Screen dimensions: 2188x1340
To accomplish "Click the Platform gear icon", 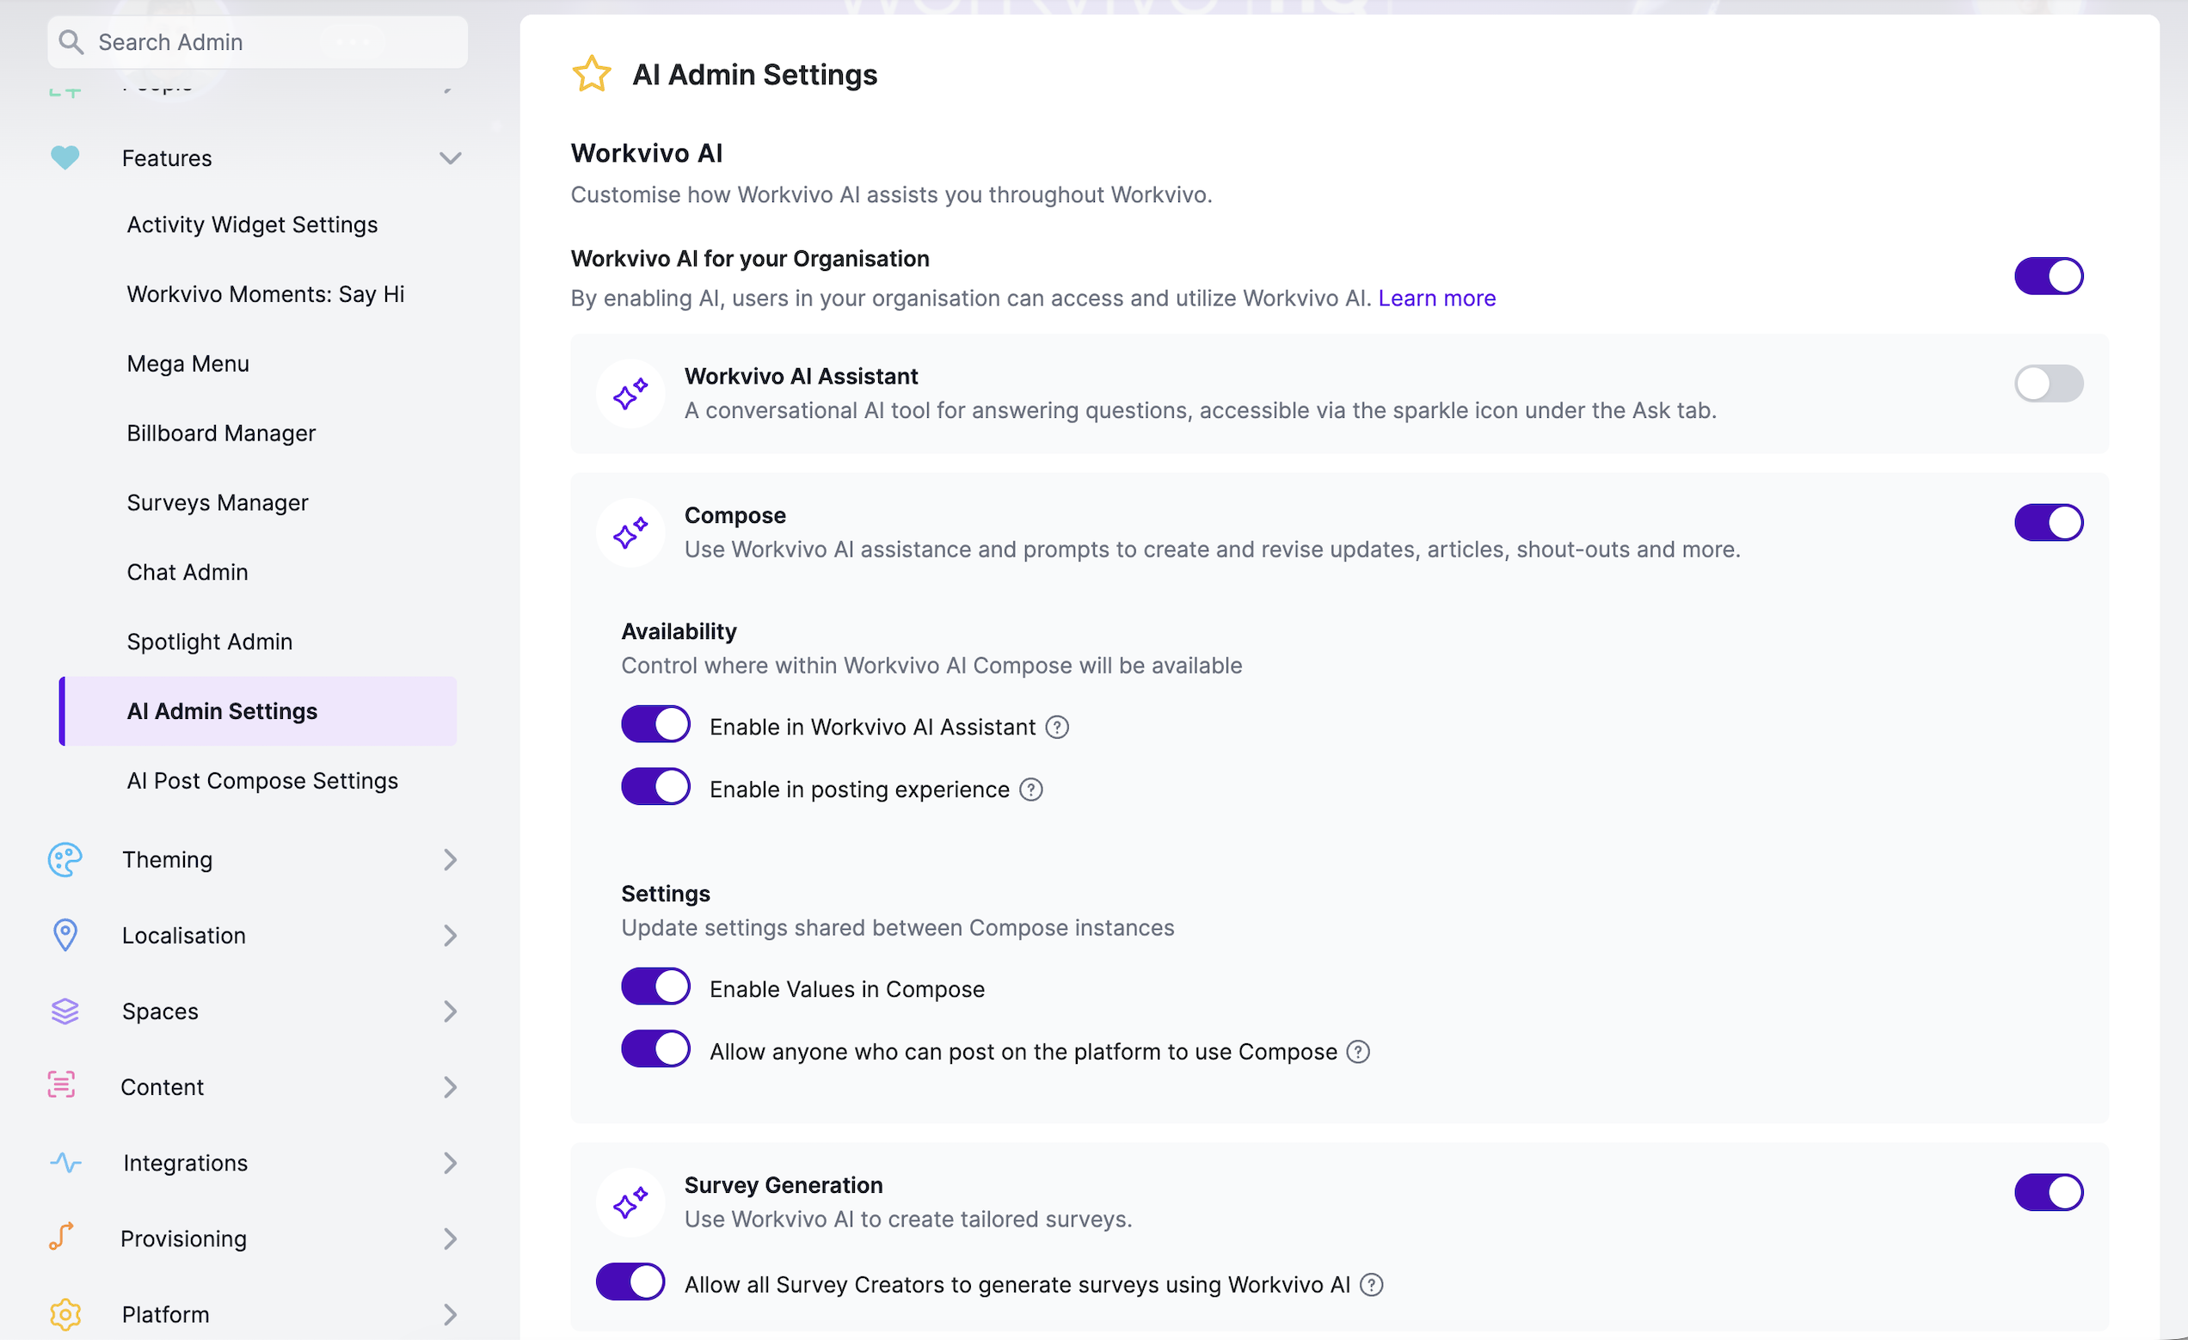I will pos(65,1314).
